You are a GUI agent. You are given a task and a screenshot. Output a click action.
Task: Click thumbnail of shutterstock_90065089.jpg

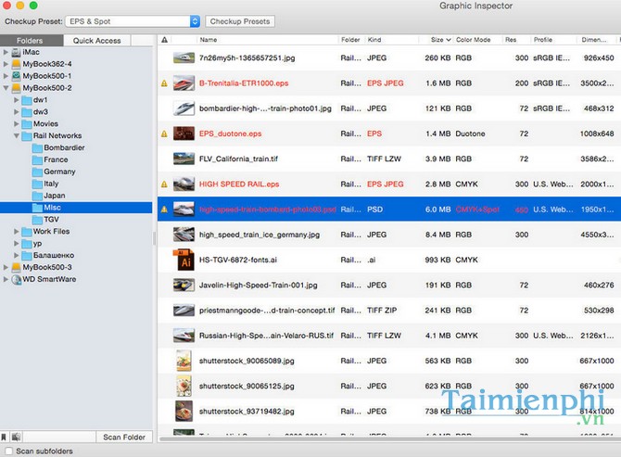tap(184, 361)
